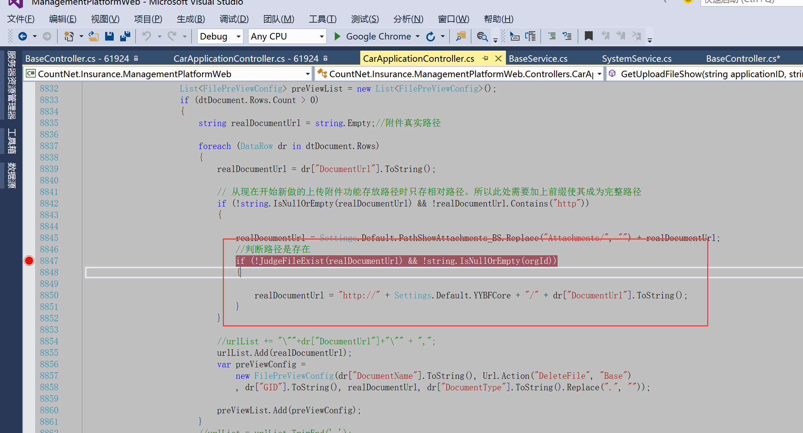This screenshot has width=803, height=433.
Task: Click the Save All icon
Action: tap(125, 36)
